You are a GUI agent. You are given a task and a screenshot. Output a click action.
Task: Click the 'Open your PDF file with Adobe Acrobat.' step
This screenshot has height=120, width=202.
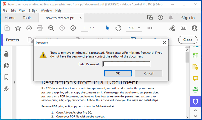pos(81,117)
